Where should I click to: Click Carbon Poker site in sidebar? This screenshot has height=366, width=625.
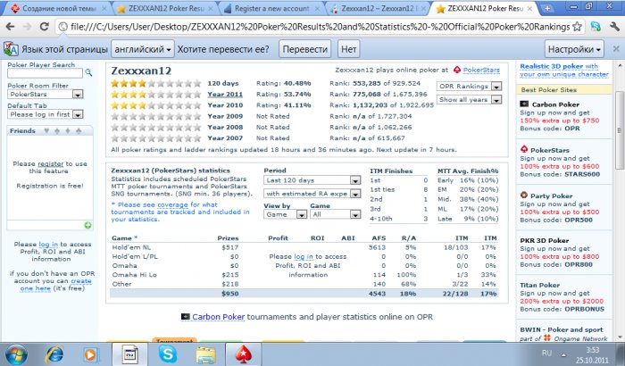(x=555, y=104)
